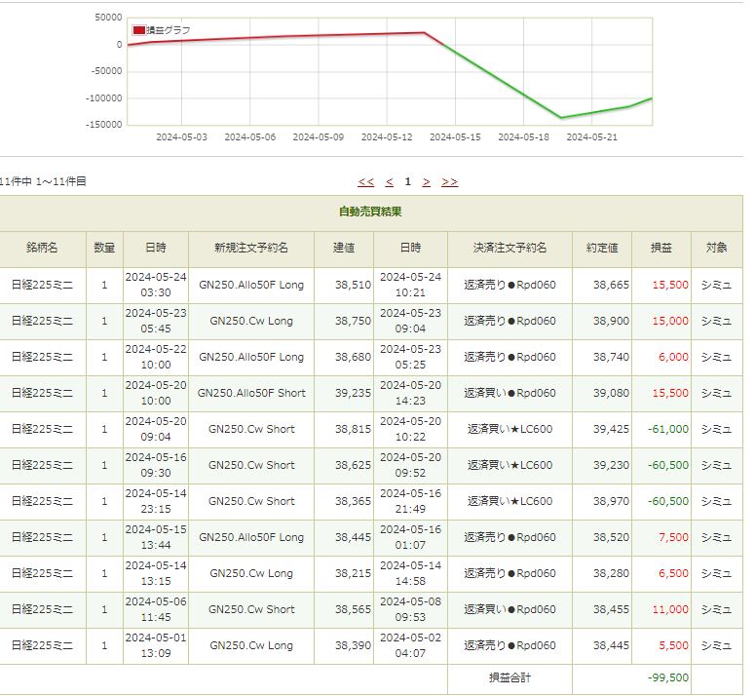The width and height of the screenshot is (755, 696).
Task: Click profit value 7,500
Action: [673, 537]
